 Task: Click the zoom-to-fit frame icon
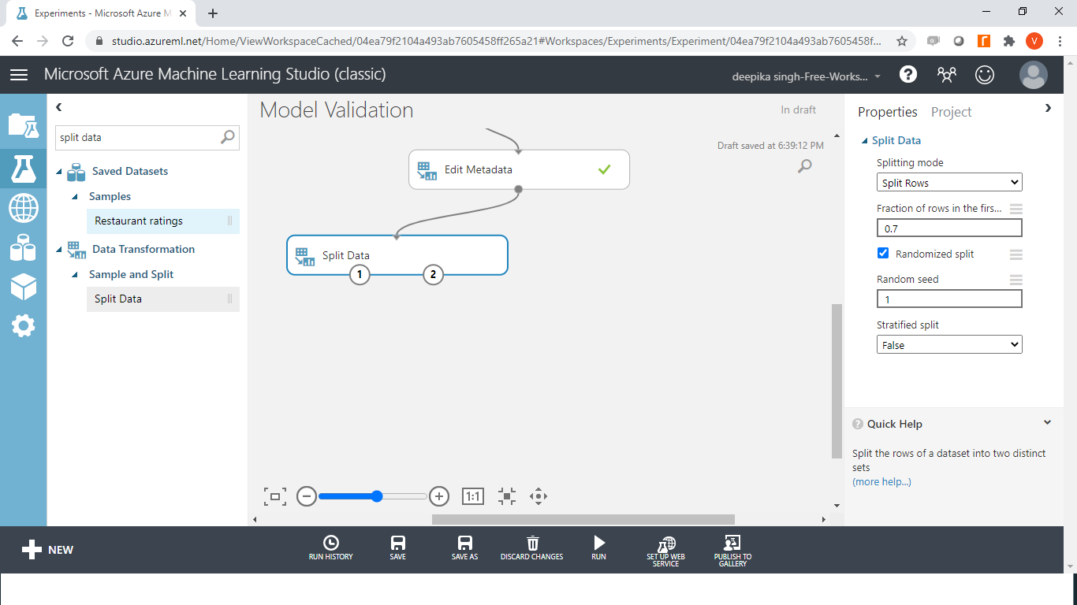pos(275,496)
